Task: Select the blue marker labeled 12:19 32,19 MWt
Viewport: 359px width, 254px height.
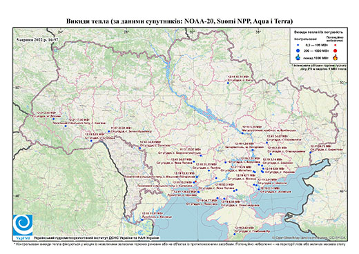Action: click(x=228, y=83)
